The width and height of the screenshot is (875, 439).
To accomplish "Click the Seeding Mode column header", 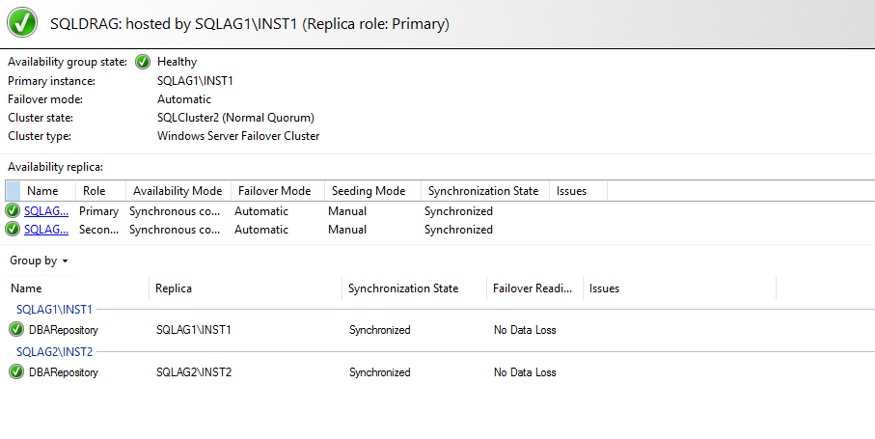I will click(367, 191).
